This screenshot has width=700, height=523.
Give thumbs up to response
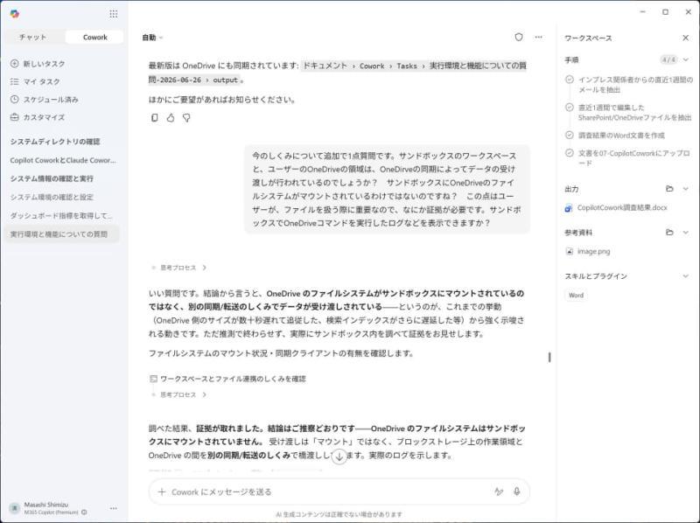pos(171,118)
